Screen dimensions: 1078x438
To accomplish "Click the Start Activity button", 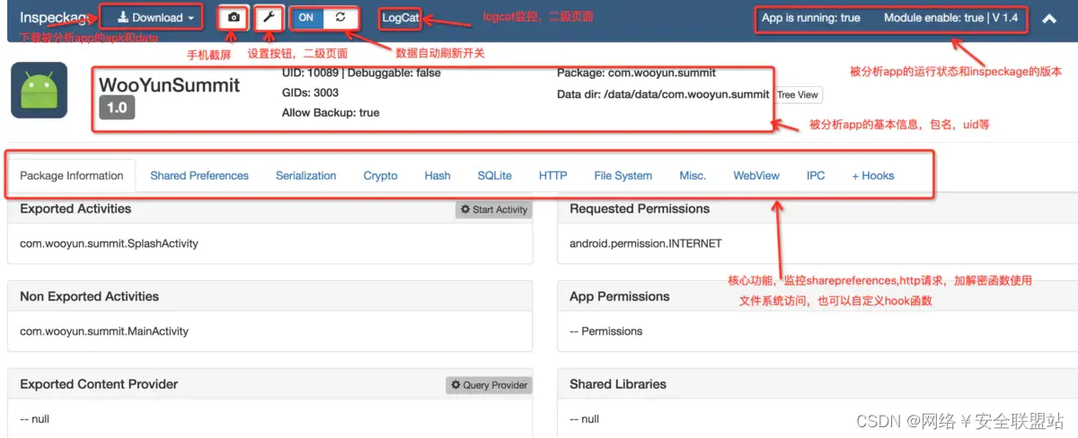I will [494, 209].
